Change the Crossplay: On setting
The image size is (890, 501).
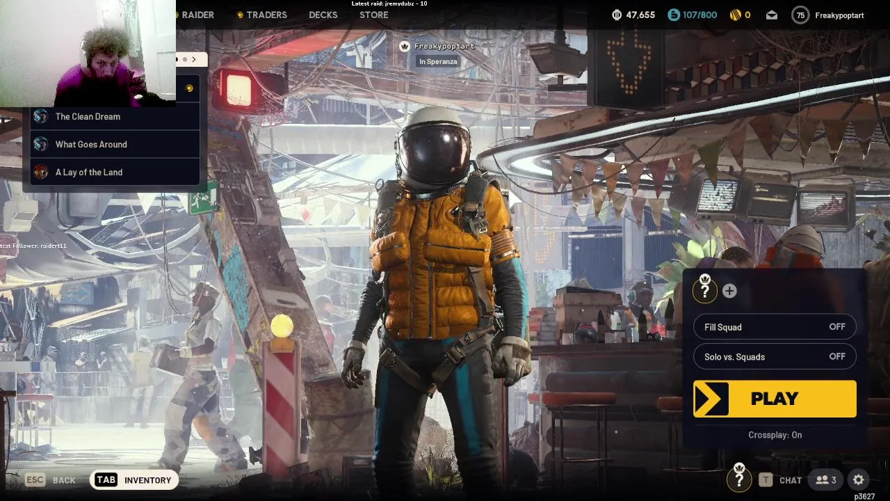pos(775,435)
